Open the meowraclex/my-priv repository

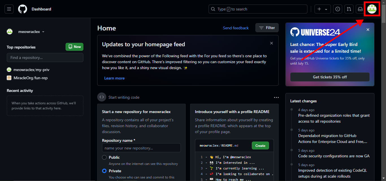point(31,70)
